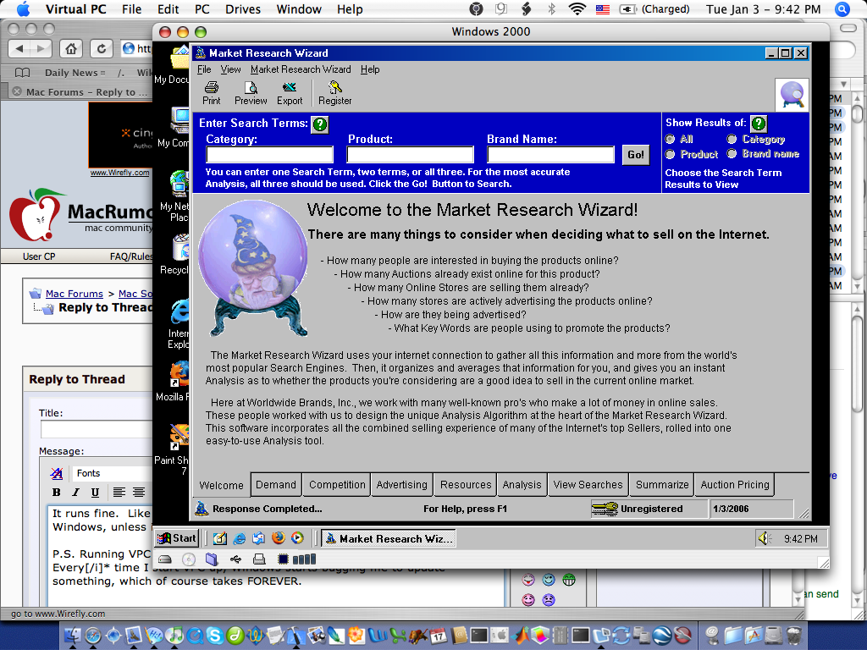
Task: Click the help icon beside Enter Search Terms
Action: click(x=320, y=124)
